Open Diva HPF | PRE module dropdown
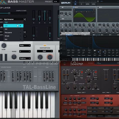The image size is (119, 119). coord(106,92)
